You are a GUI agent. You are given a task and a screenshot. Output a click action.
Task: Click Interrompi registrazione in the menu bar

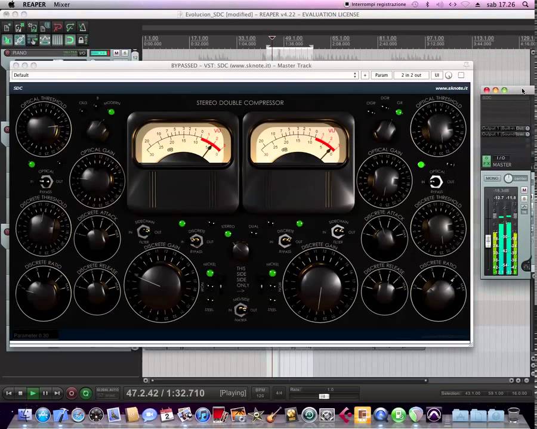[375, 4]
